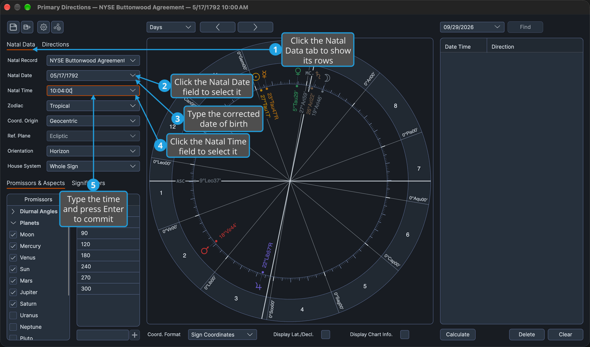Screen dimensions: 590x347
Task: Click the 18°Vir44' Mars position label
Action: click(228, 231)
